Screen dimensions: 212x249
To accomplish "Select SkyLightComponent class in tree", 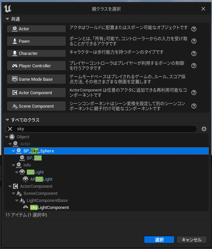I will tap(49, 207).
